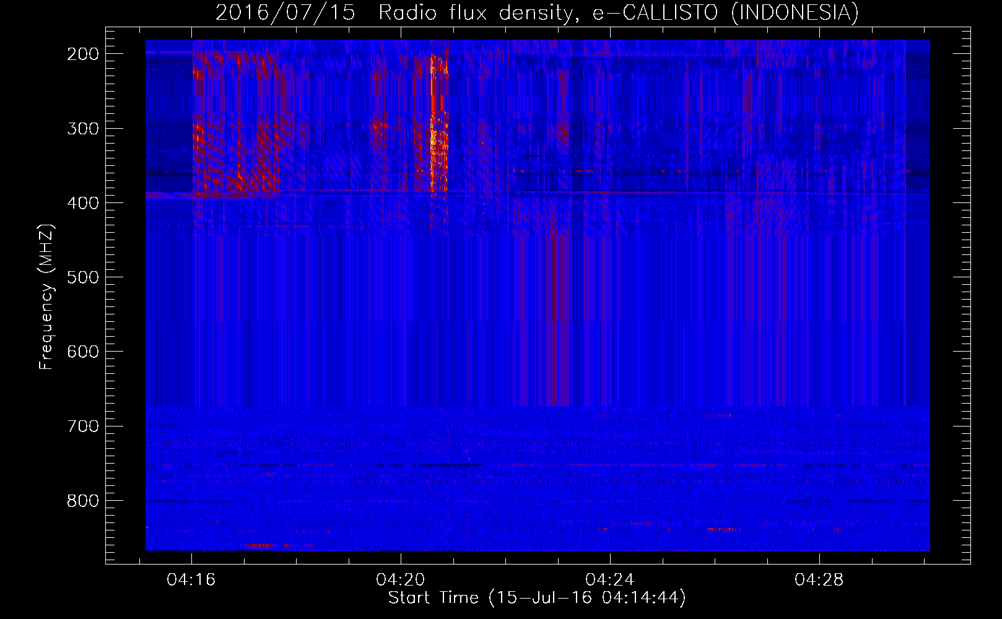
Task: Click the 800 frequency tick label
Action: [83, 500]
